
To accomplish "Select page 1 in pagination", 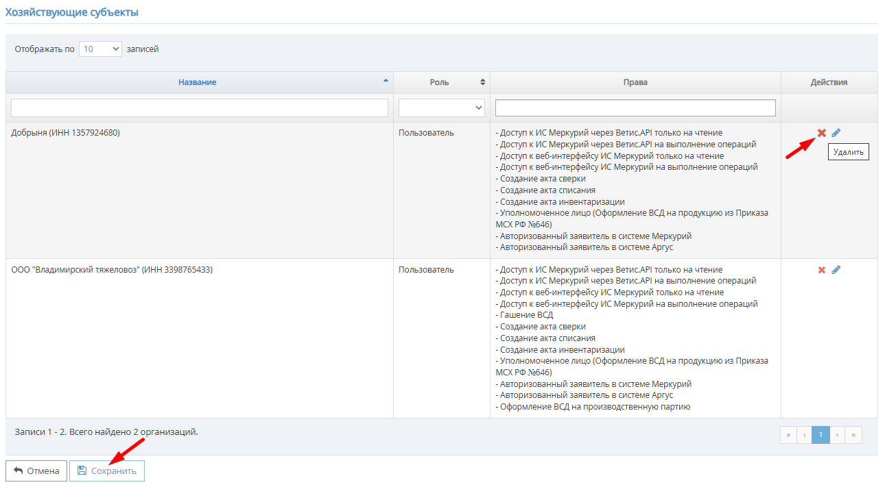I will click(821, 434).
